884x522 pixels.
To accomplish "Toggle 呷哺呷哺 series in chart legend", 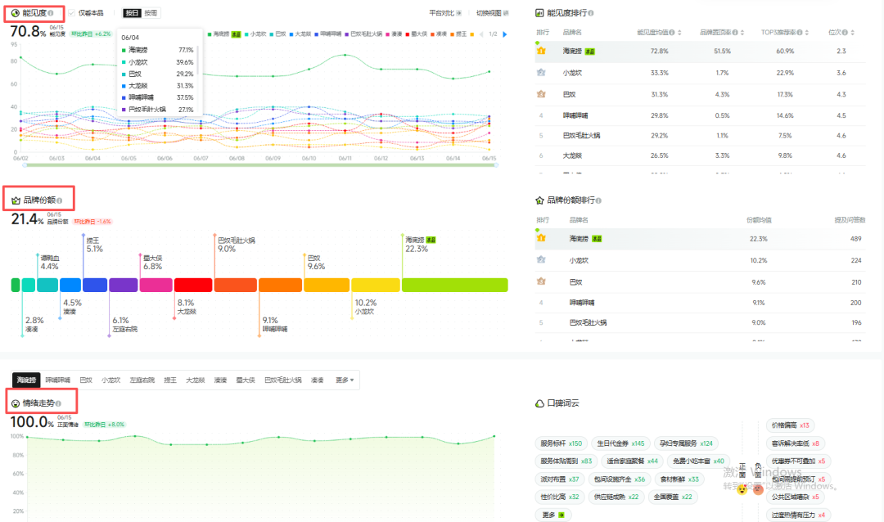I will click(x=327, y=34).
